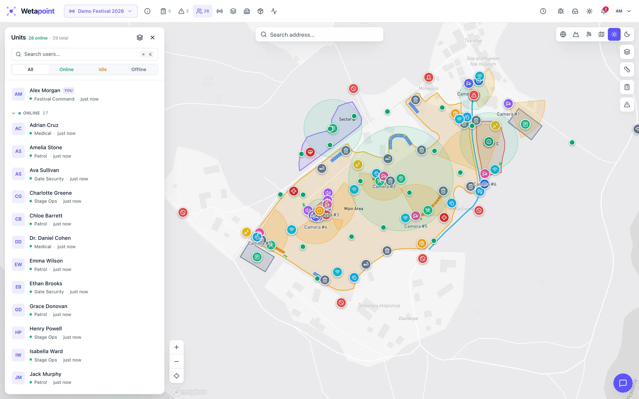
Task: Open the history clock icon
Action: (543, 11)
